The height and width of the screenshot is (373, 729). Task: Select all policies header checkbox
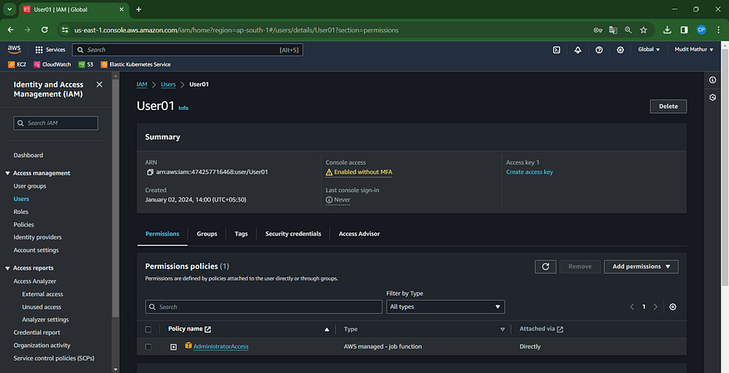pos(148,330)
